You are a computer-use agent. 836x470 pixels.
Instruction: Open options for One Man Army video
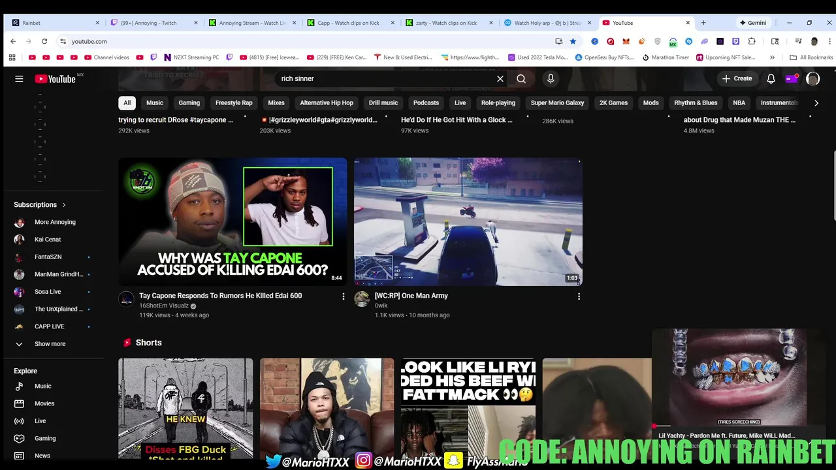click(579, 296)
